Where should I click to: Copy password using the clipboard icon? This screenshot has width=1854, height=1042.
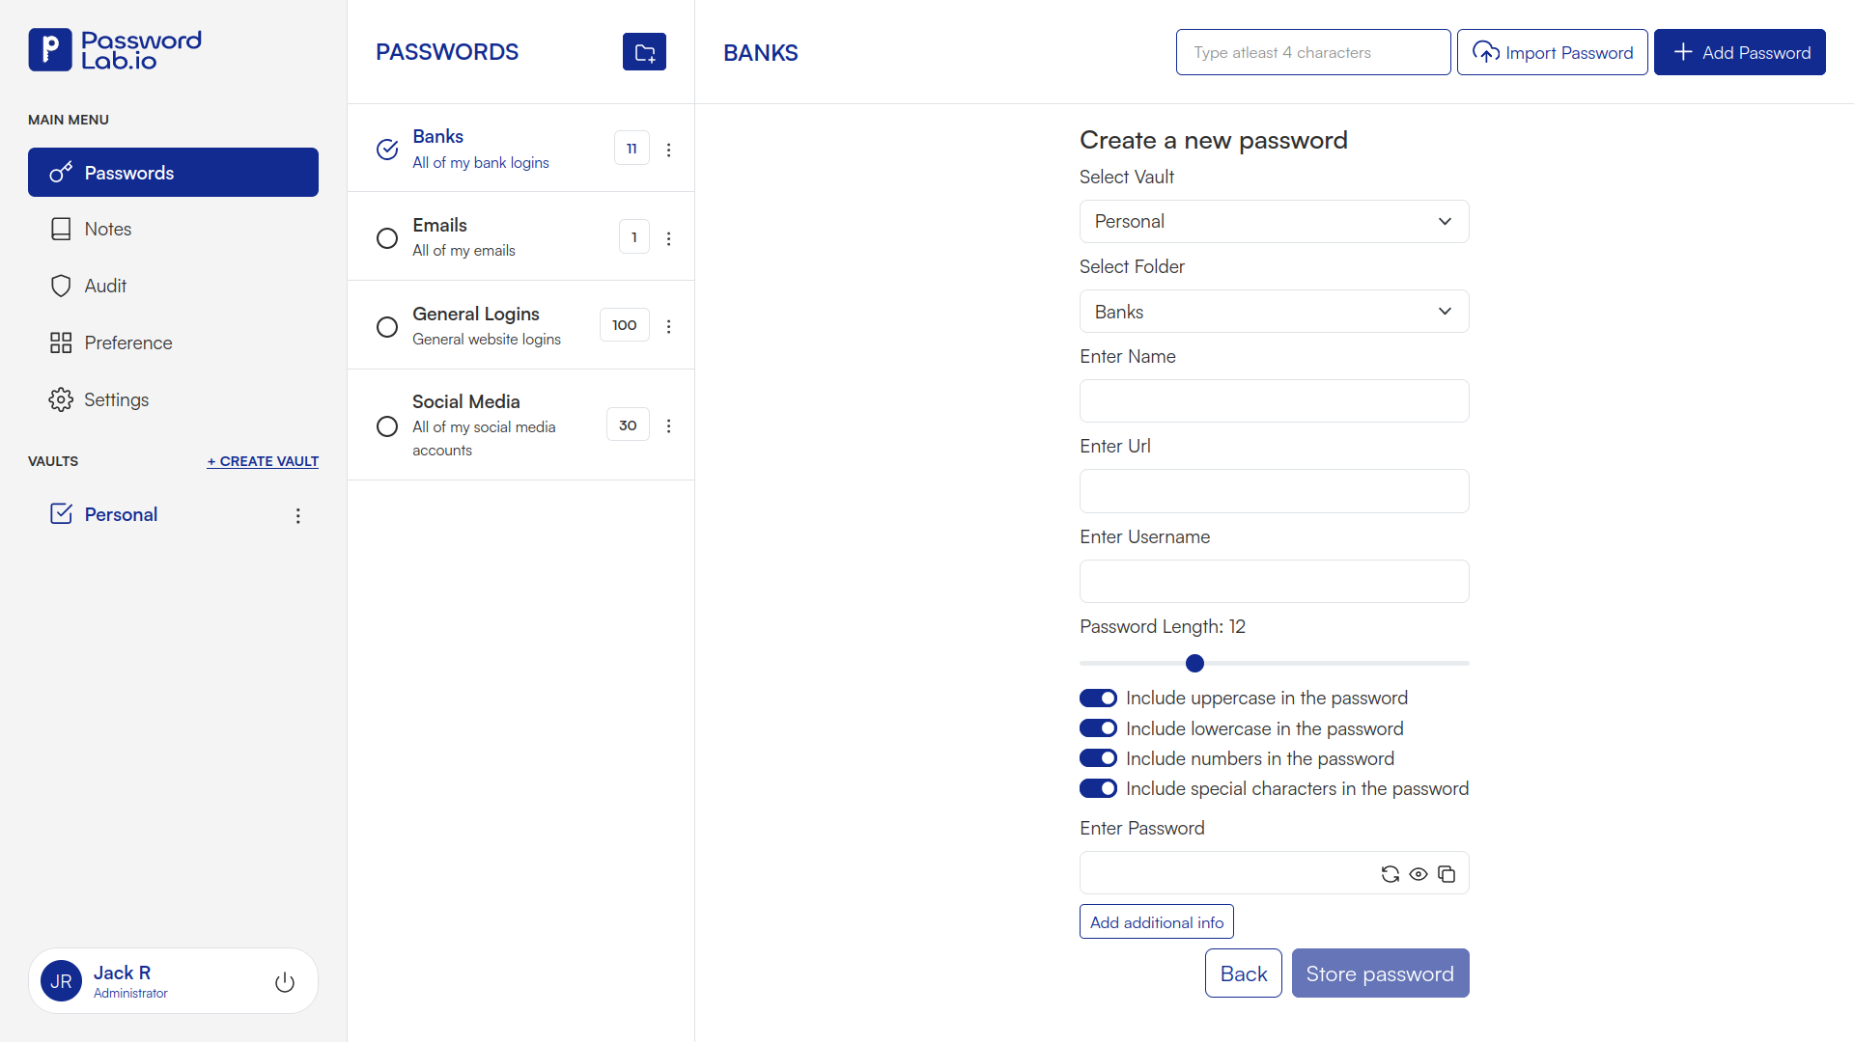tap(1447, 874)
